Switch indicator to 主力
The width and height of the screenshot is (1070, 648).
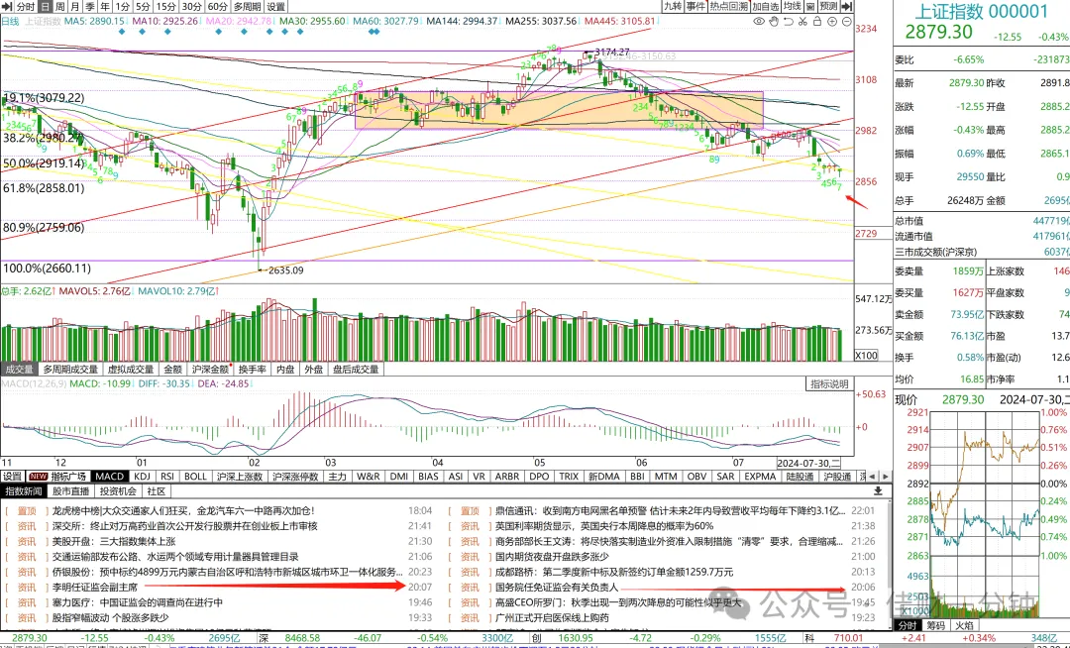click(x=337, y=477)
